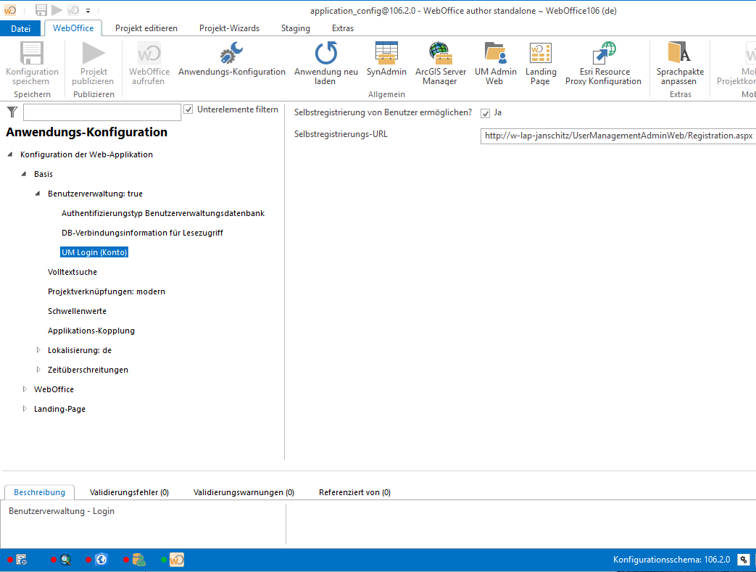Click the WebOffice icon in the taskbar
Screen dimensions: 756x572
coord(176,559)
